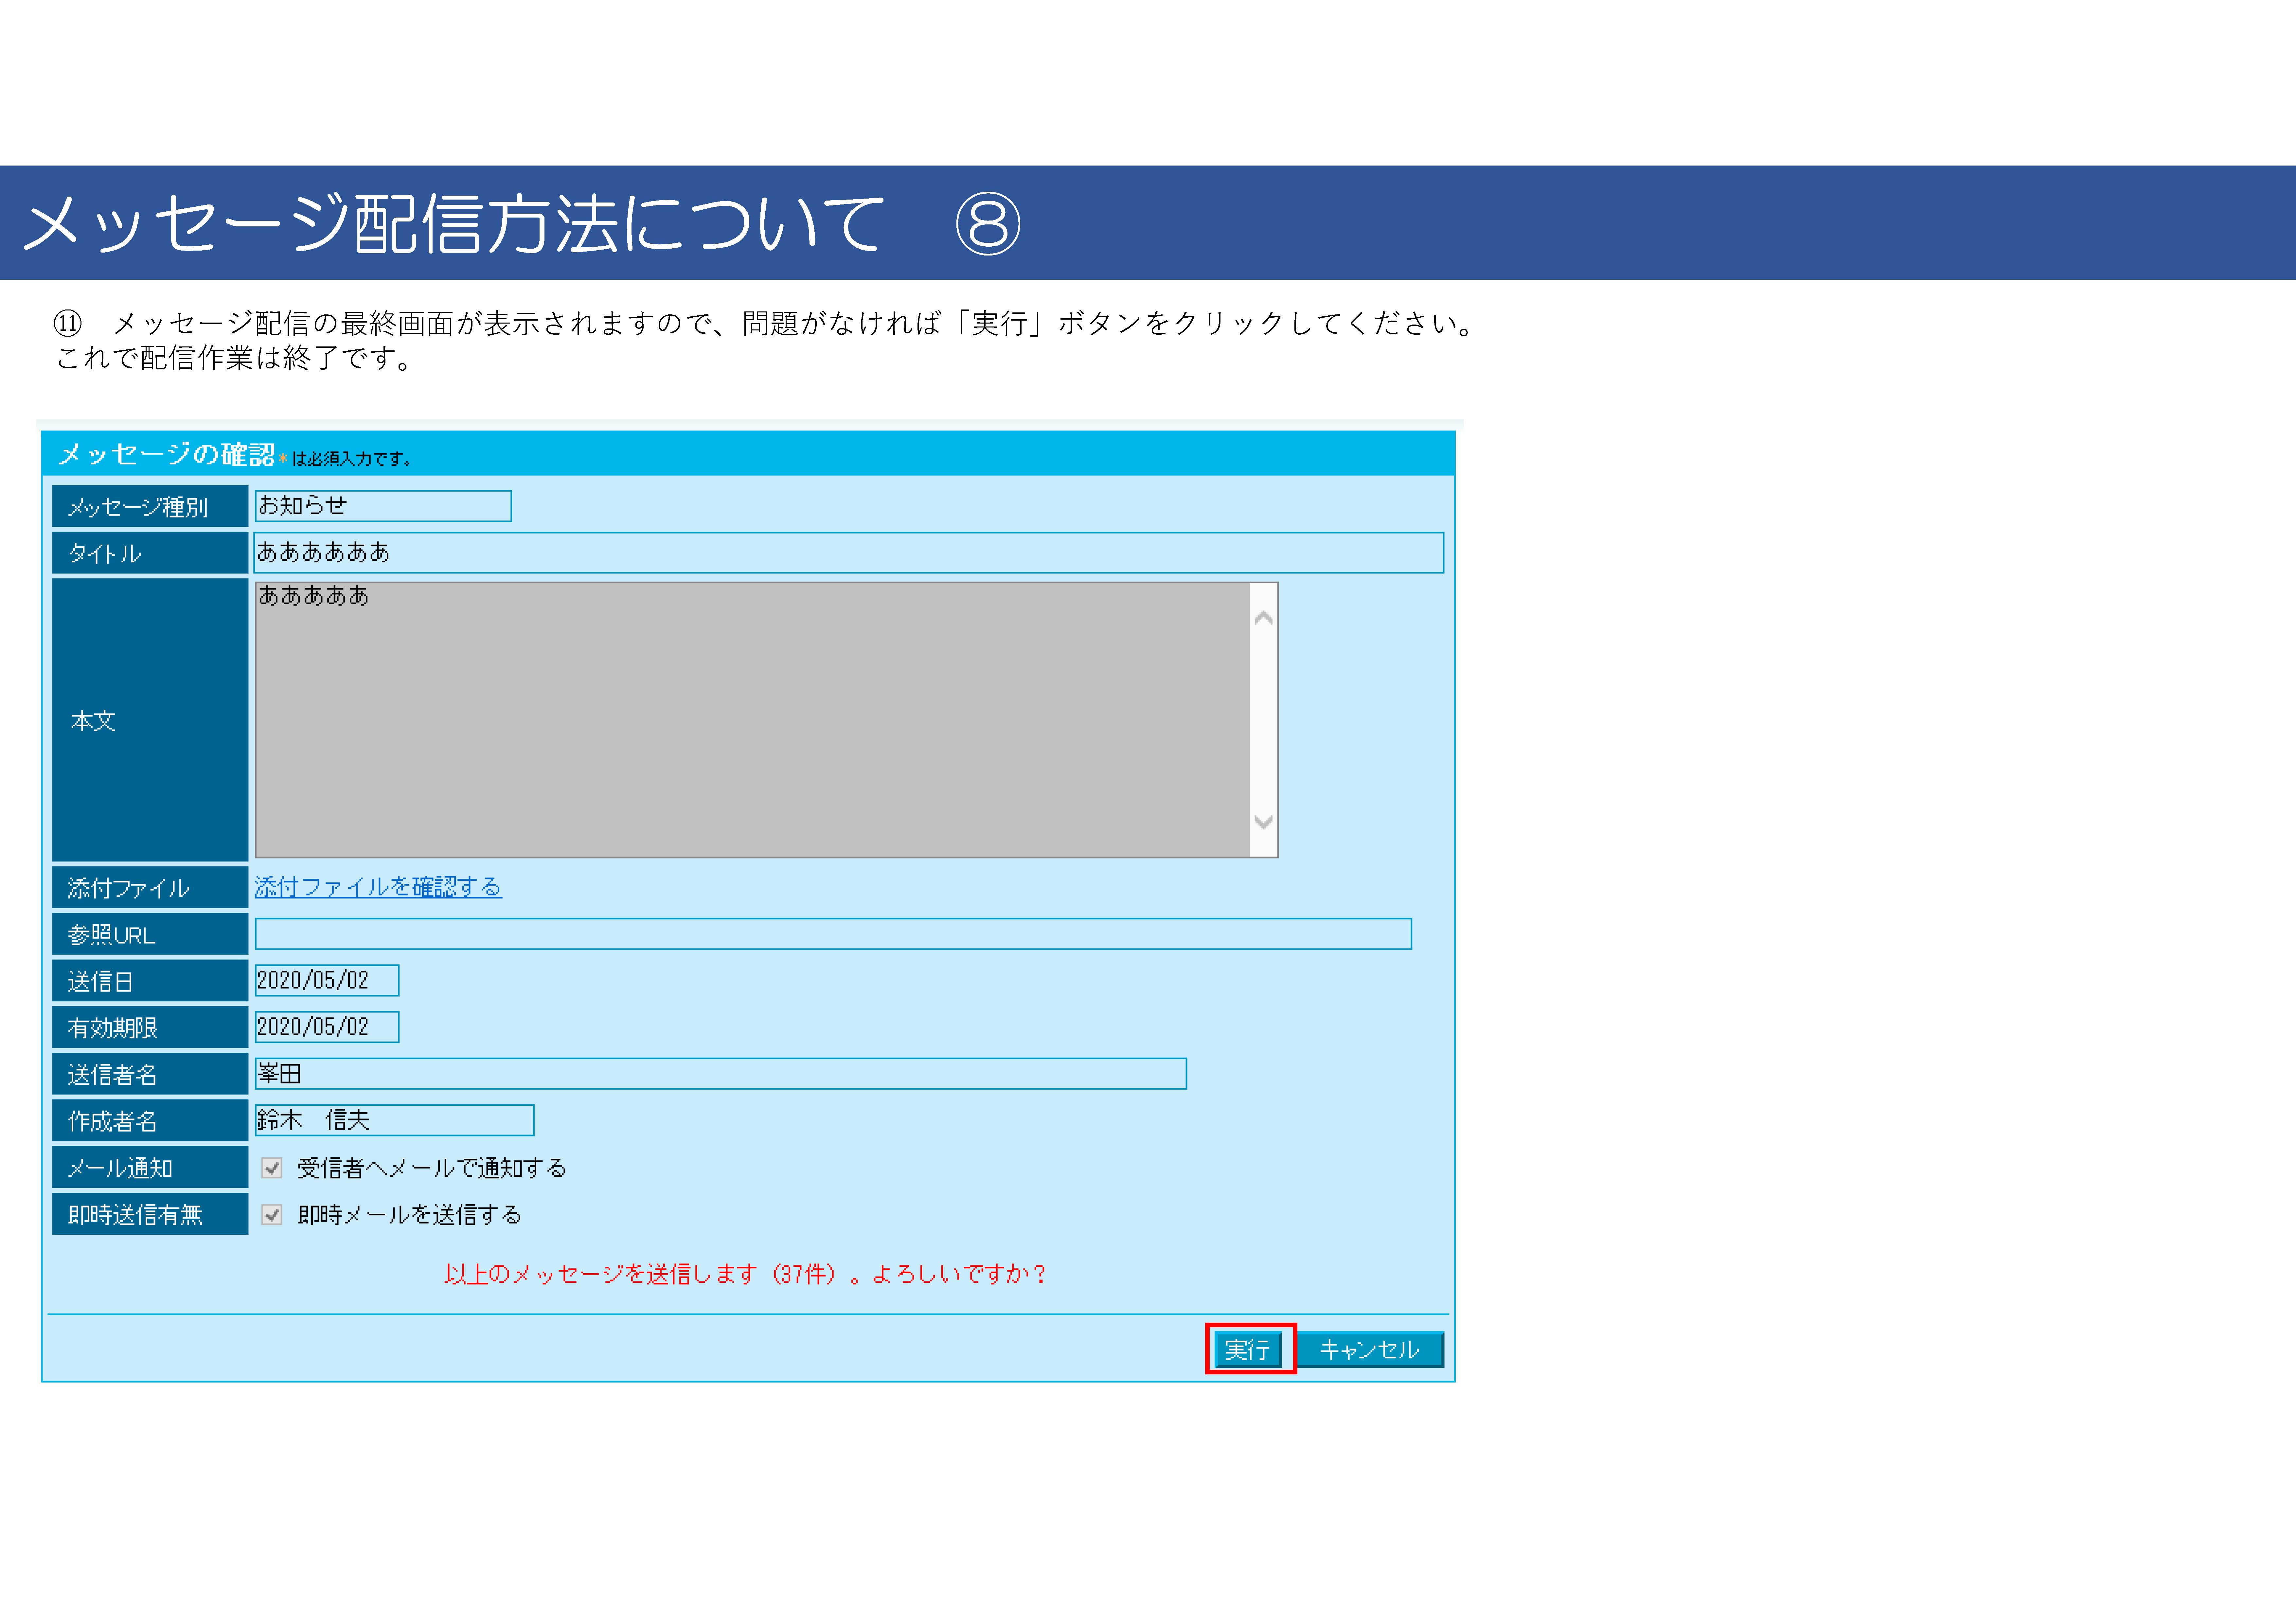
Task: Click the タイトル row label
Action: coord(150,553)
